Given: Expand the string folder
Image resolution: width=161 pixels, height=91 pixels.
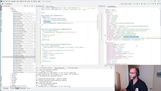Looking at the screenshot, I should tap(11, 82).
